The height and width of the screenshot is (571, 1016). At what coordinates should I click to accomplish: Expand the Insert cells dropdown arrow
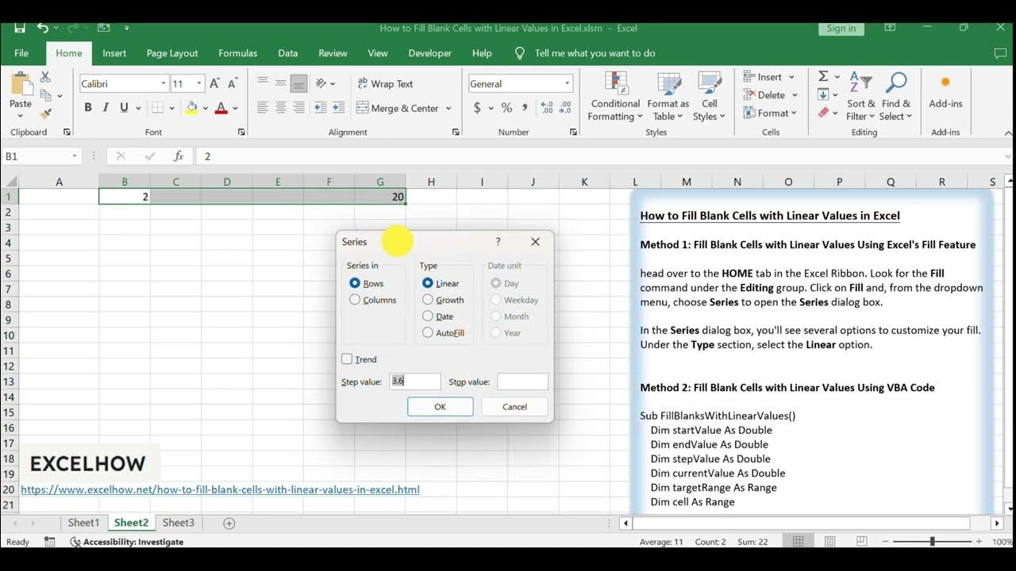click(791, 77)
